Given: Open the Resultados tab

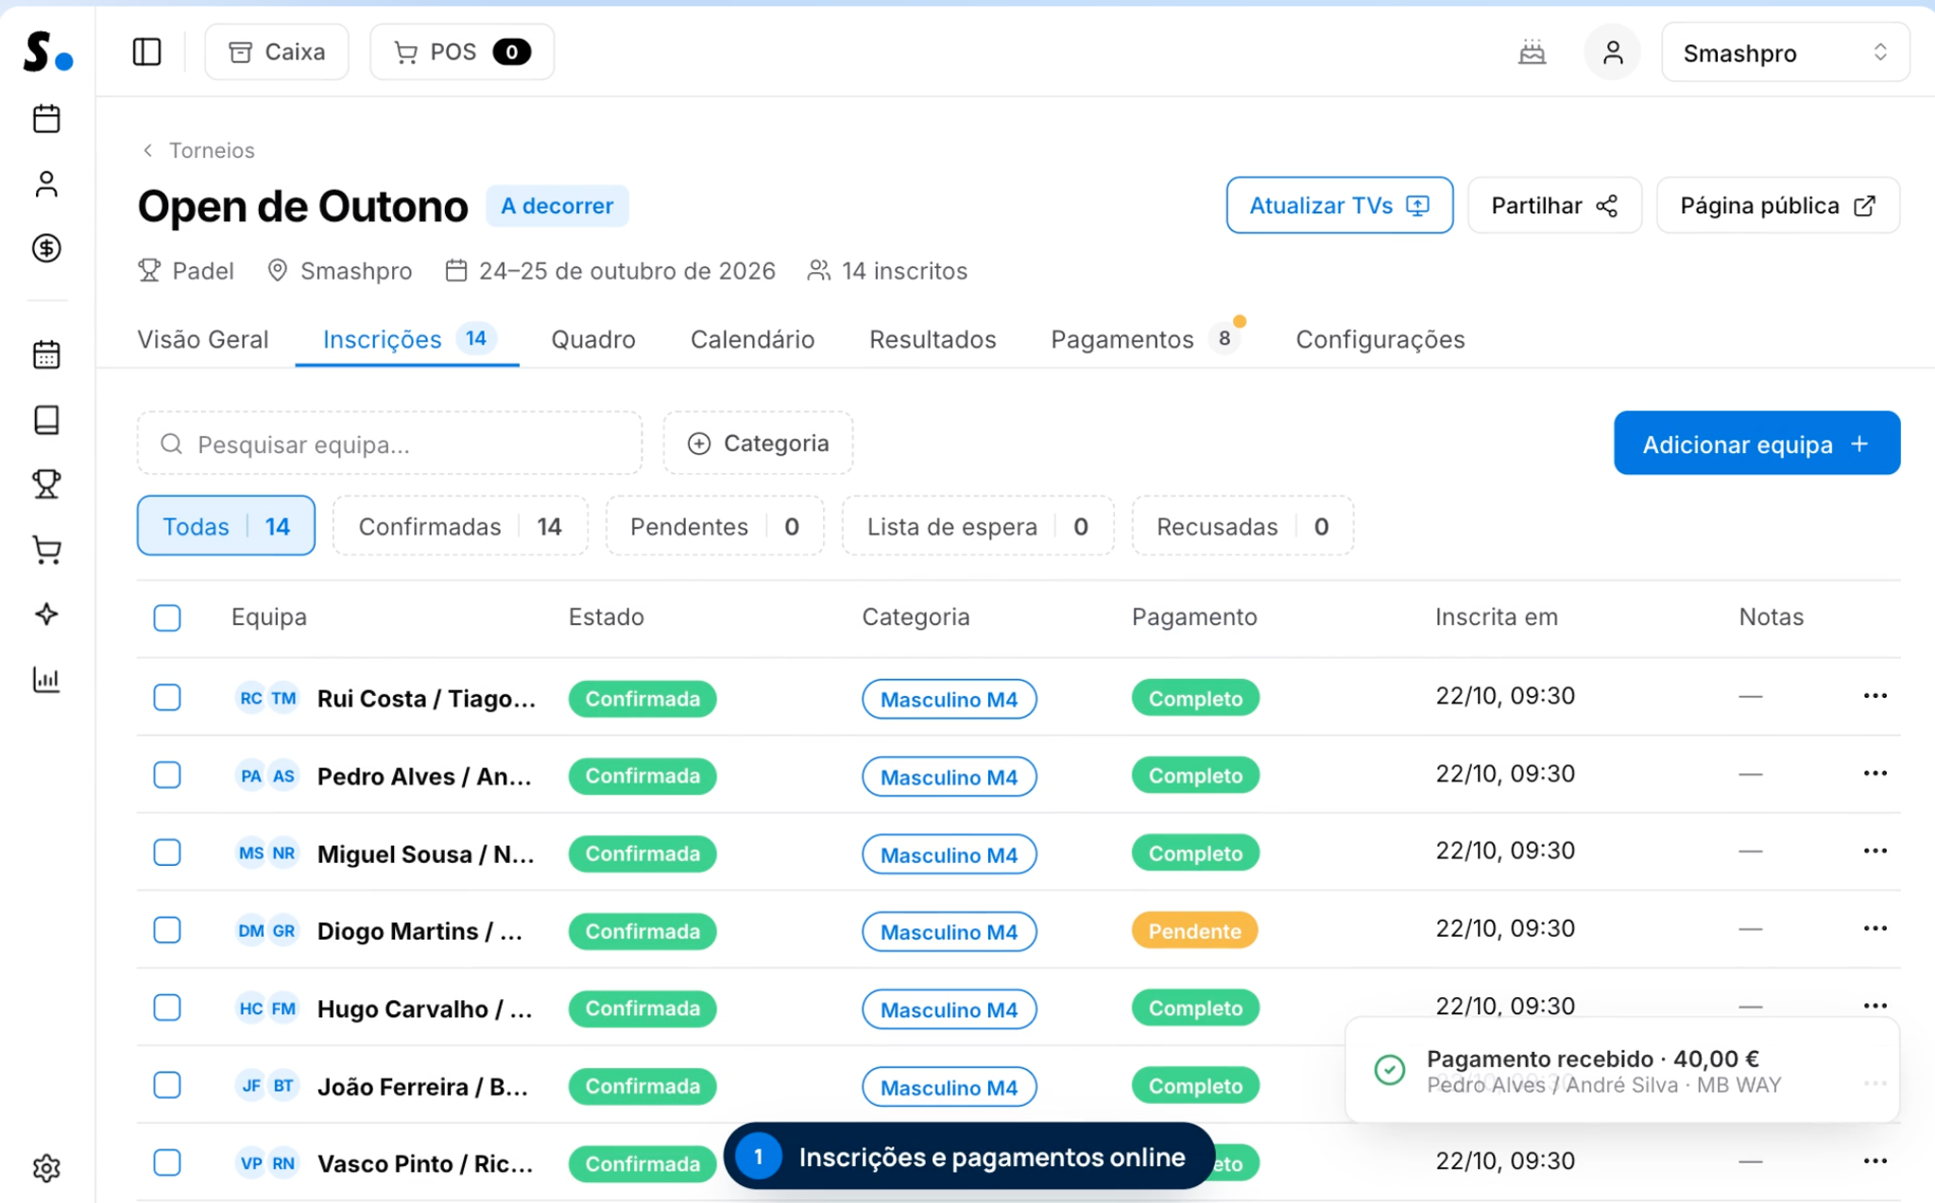Looking at the screenshot, I should click(933, 339).
